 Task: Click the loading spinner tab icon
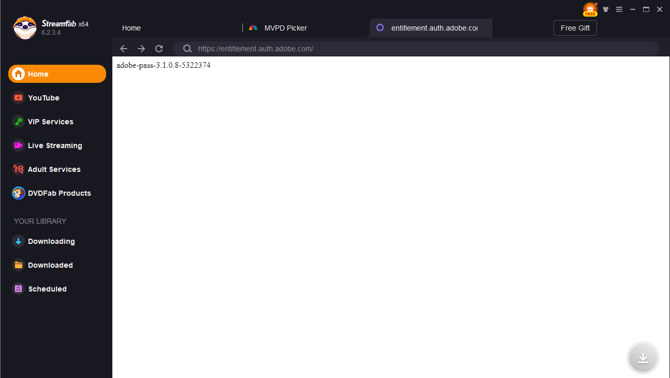pos(380,28)
